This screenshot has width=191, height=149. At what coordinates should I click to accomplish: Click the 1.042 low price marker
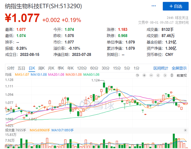33,119
